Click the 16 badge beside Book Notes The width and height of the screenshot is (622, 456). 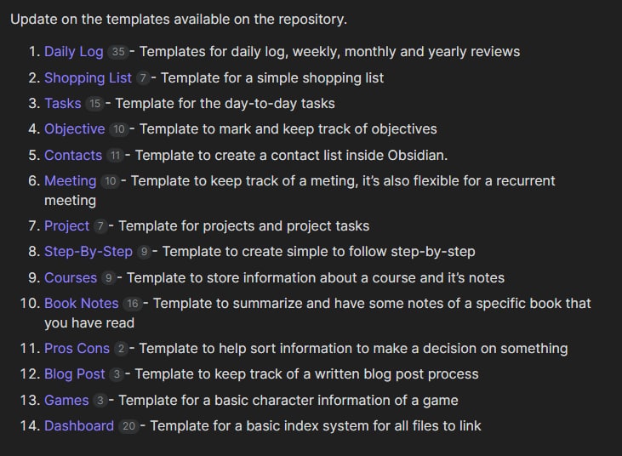132,305
